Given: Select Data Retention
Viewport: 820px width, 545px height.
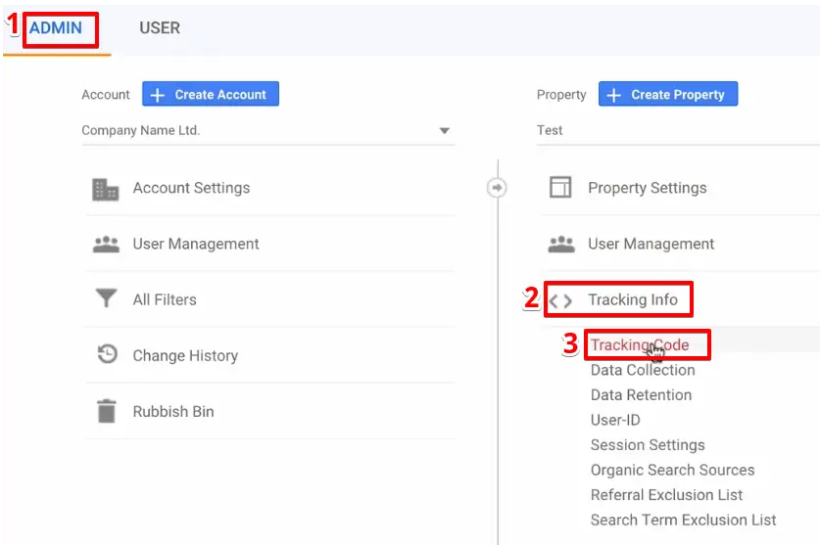Looking at the screenshot, I should pyautogui.click(x=641, y=395).
